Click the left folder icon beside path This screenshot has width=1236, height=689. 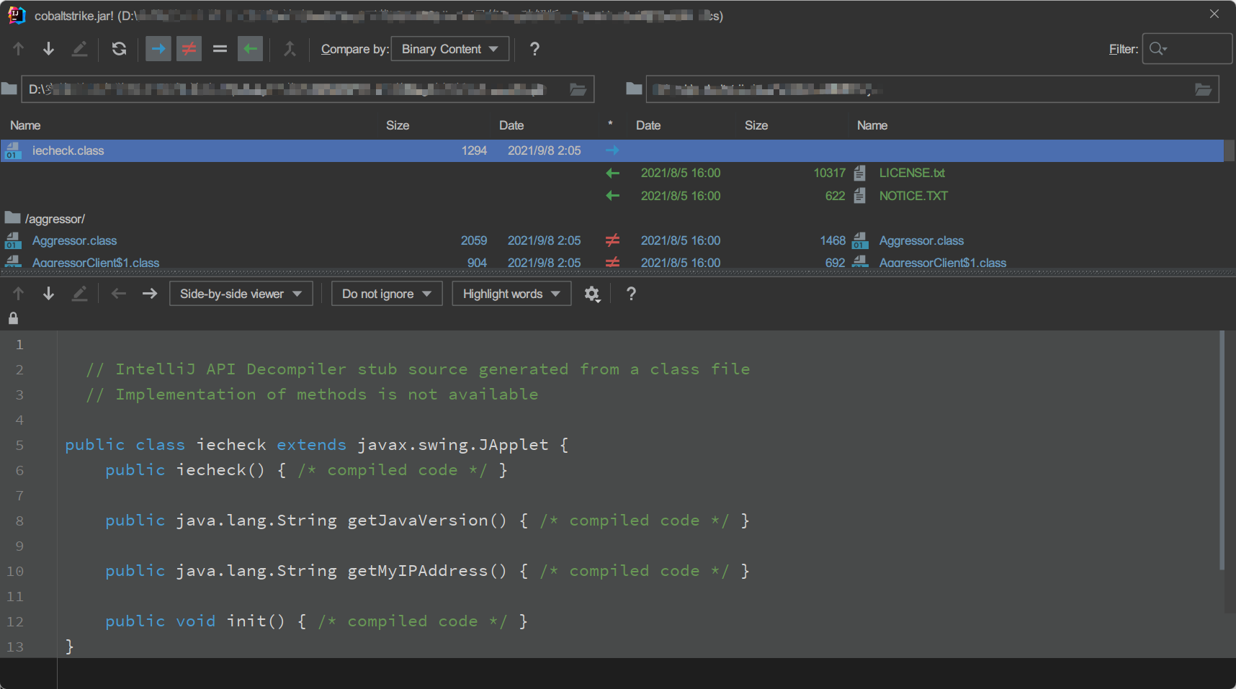pyautogui.click(x=9, y=89)
